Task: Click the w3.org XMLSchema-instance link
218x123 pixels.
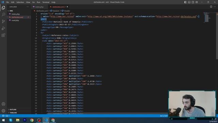Action: [110, 16]
